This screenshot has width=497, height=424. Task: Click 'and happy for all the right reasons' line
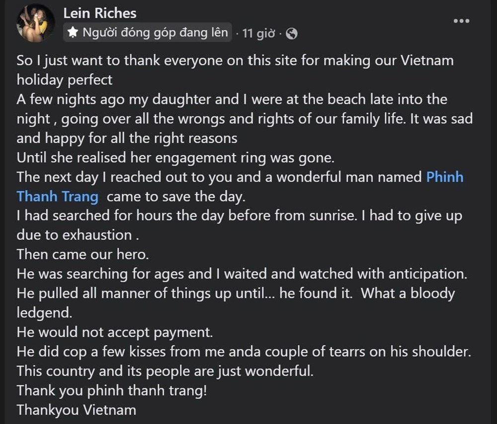pos(127,138)
